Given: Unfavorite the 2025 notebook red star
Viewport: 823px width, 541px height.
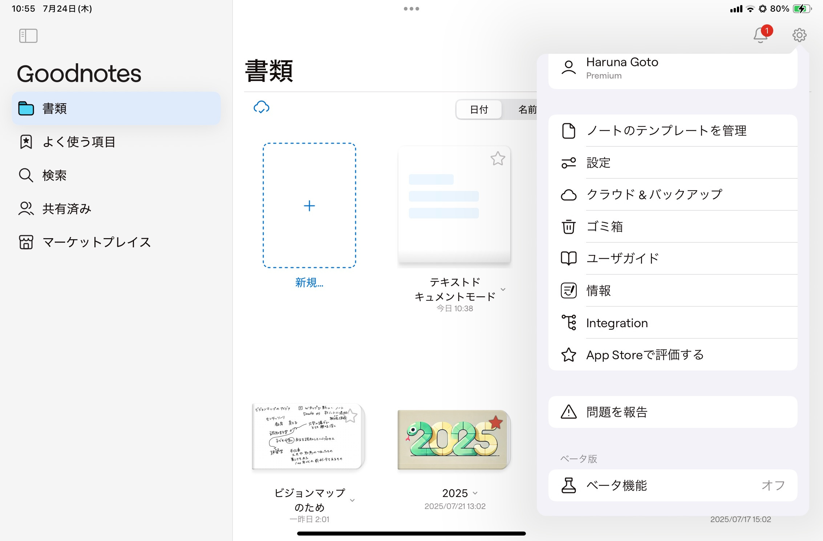Looking at the screenshot, I should click(496, 422).
